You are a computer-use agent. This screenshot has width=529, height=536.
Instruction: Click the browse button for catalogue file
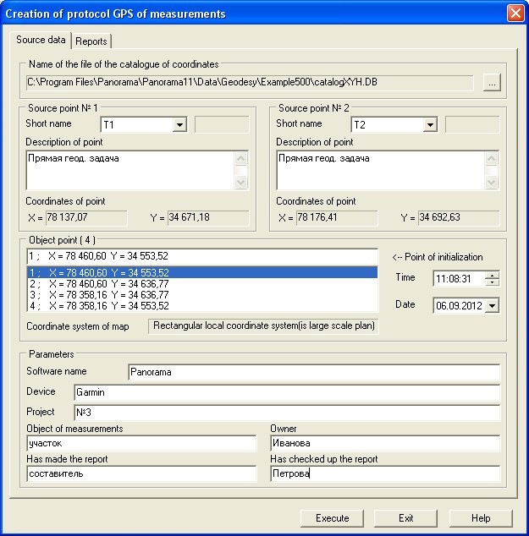click(493, 82)
